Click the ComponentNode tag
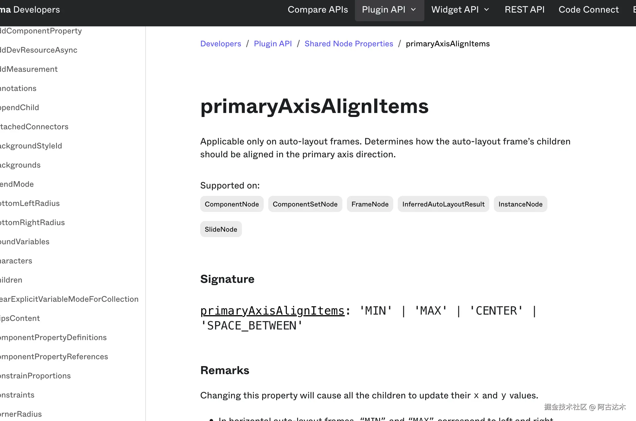This screenshot has height=421, width=636. click(x=232, y=204)
